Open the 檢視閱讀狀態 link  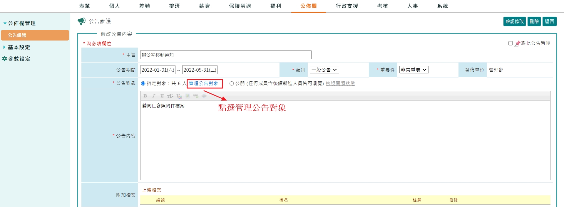tap(340, 83)
